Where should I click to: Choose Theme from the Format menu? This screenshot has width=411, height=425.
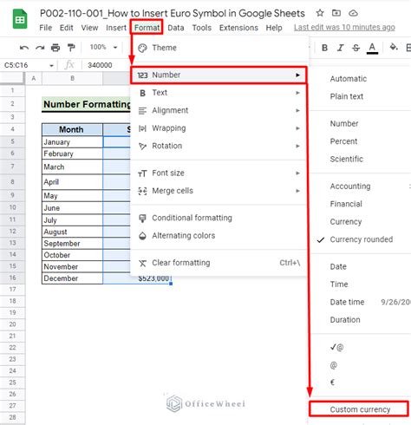click(x=219, y=48)
